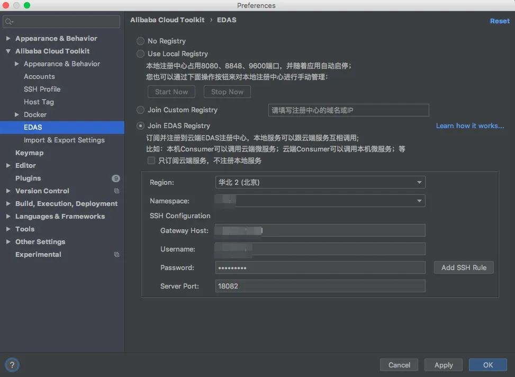
Task: Click the Username input field
Action: point(320,249)
